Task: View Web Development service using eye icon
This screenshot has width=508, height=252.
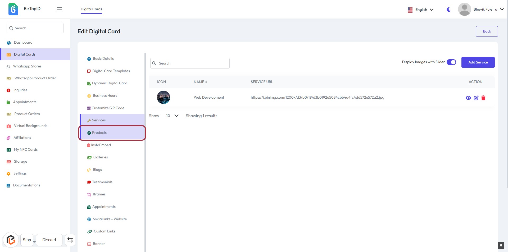Action: [468, 98]
